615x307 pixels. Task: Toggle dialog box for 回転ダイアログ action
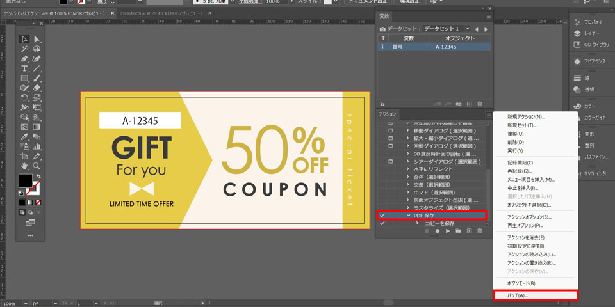click(391, 146)
